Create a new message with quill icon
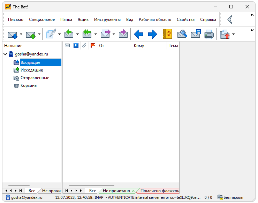The height and width of the screenshot is (203, 258). click(51, 34)
